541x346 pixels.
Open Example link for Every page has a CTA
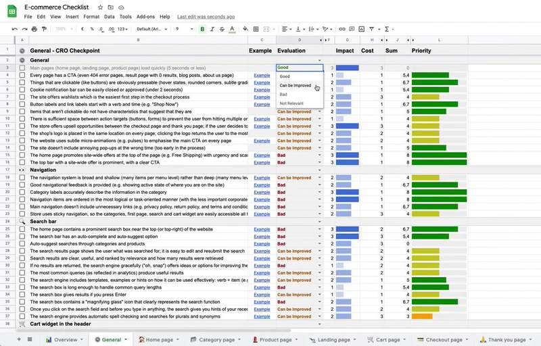[x=262, y=75]
